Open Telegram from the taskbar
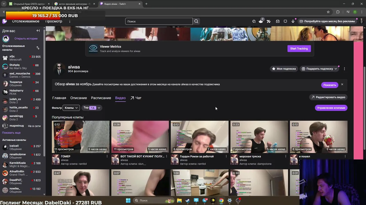366x205 pixels. [x=204, y=200]
